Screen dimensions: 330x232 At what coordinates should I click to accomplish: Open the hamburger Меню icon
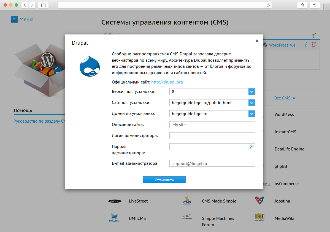pos(14,19)
